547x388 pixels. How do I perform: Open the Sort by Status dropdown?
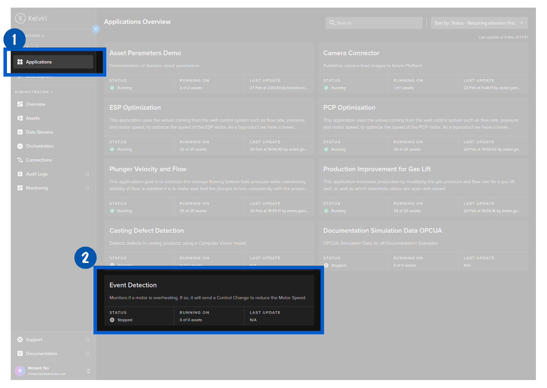pyautogui.click(x=478, y=23)
